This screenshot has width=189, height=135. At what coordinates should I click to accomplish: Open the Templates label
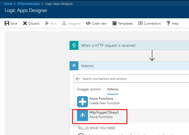tap(125, 24)
